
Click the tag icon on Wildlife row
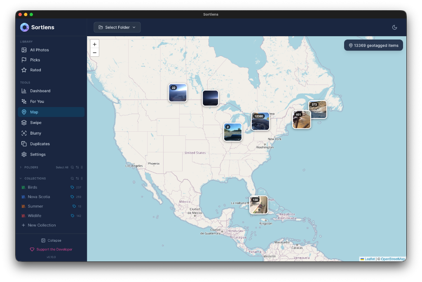click(73, 216)
